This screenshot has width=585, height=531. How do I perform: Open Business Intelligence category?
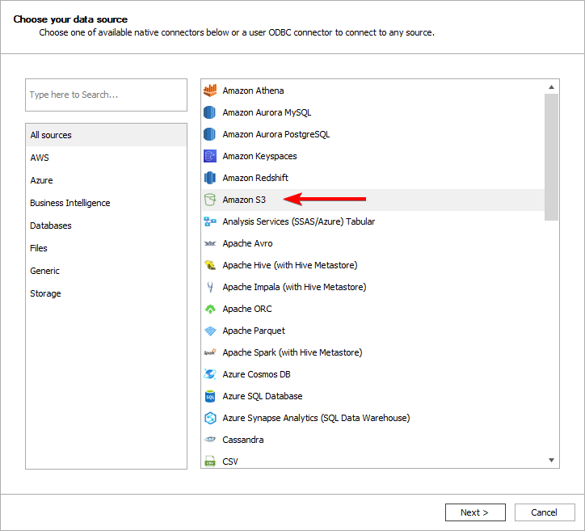[x=106, y=203]
